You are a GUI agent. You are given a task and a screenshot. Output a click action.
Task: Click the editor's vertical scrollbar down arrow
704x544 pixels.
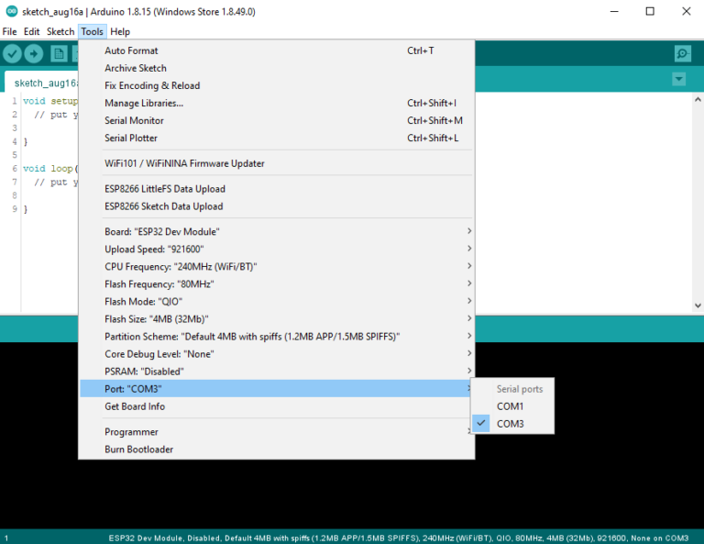click(x=698, y=305)
